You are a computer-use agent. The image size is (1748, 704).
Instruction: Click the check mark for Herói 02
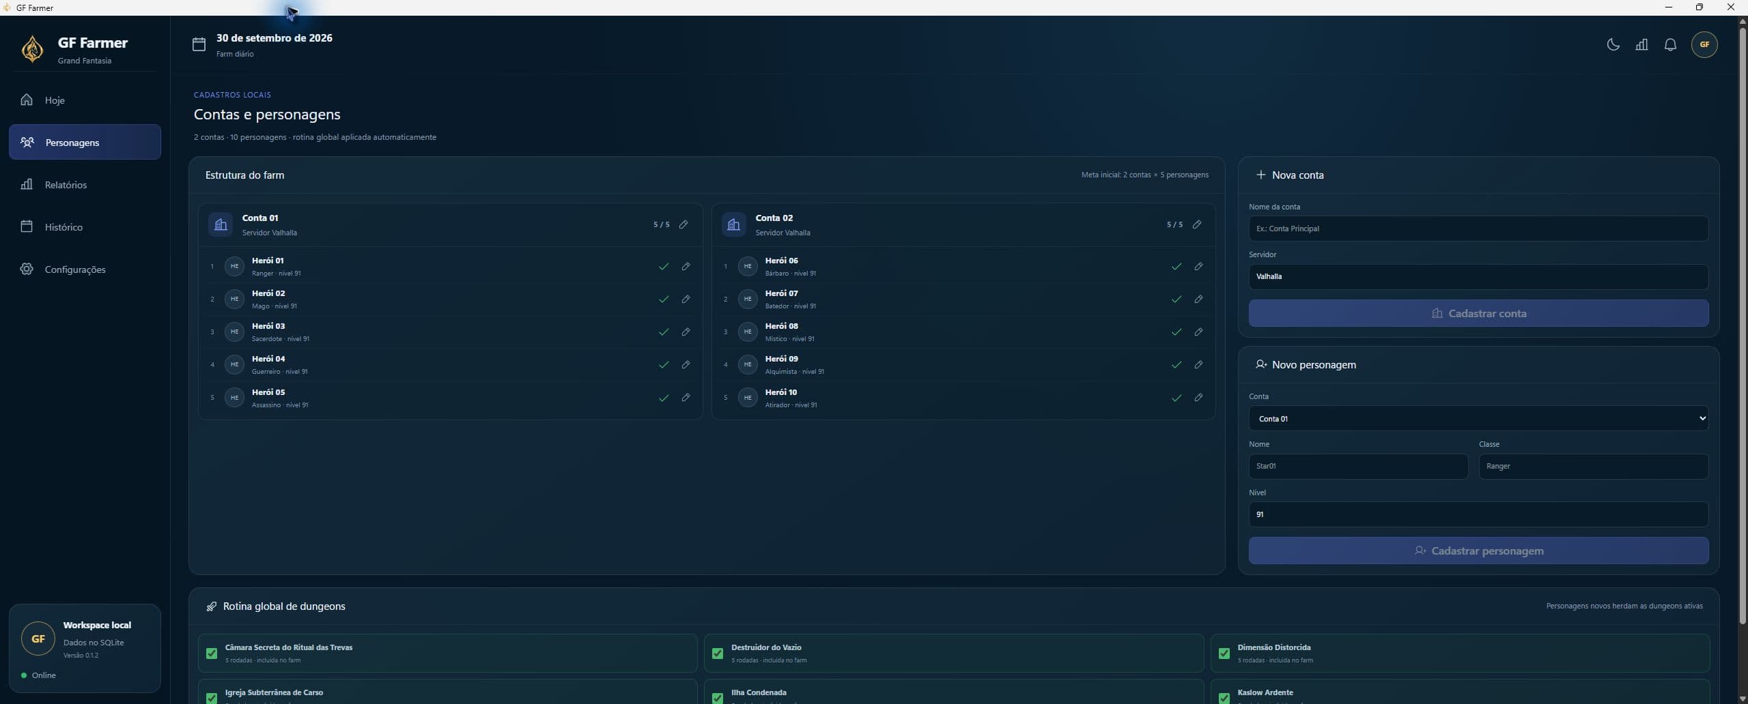point(664,299)
